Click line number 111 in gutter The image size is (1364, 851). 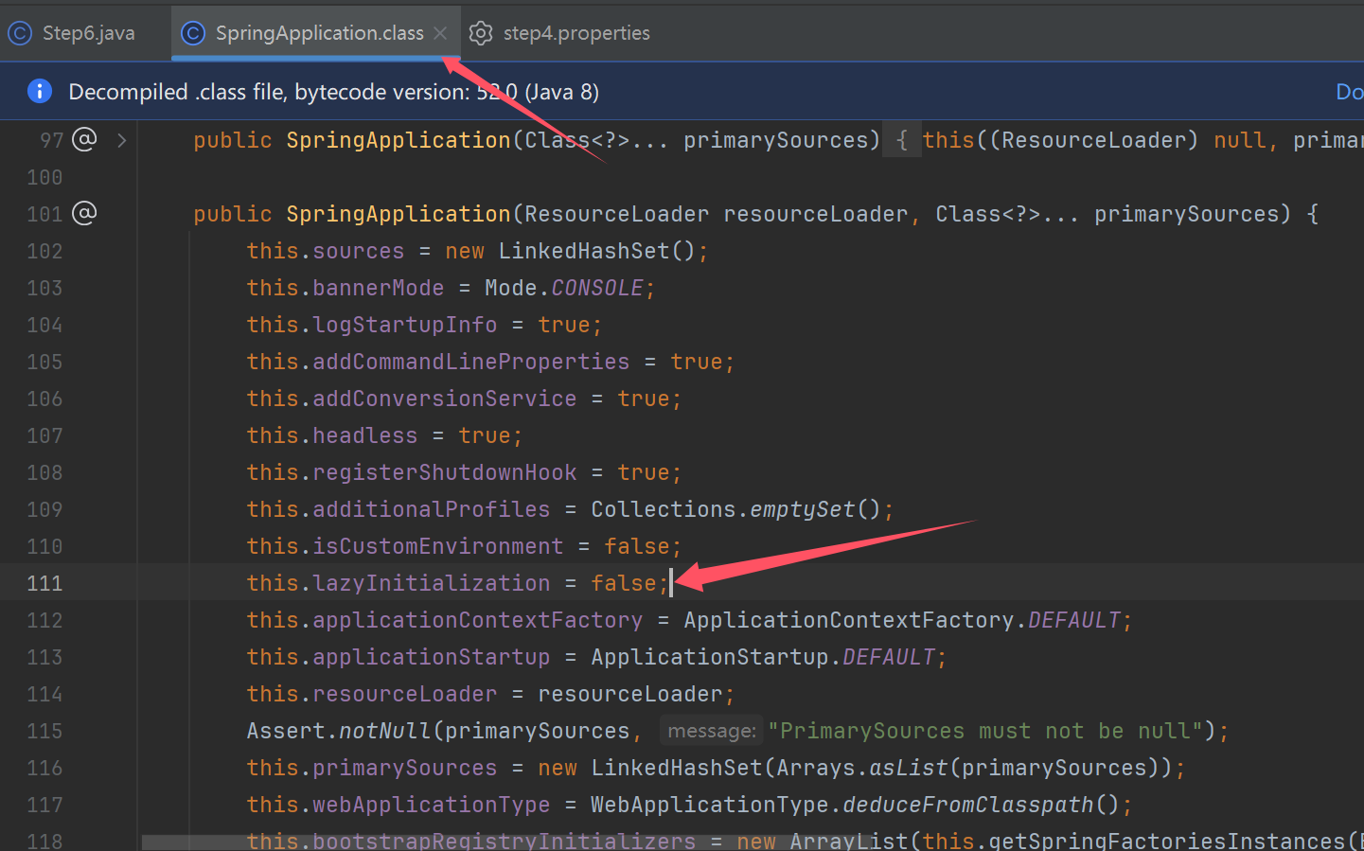pos(44,583)
